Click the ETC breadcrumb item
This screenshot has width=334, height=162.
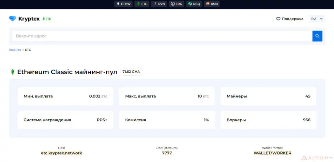click(28, 50)
